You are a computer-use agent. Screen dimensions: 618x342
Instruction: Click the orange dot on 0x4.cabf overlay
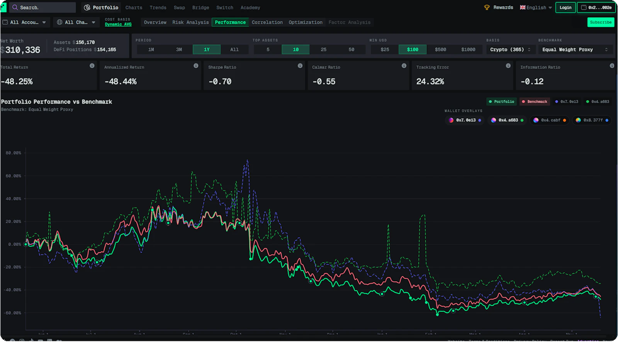pyautogui.click(x=564, y=120)
